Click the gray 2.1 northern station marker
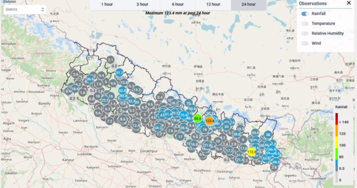Viewport: 357px width, 188px height. tap(111, 60)
